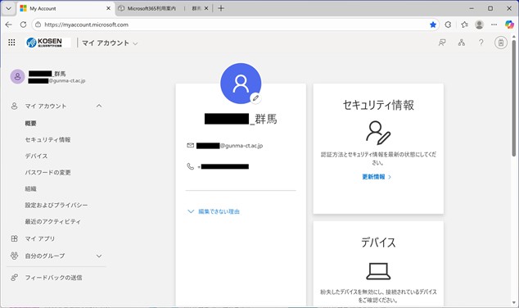
Task: Open フィードバックの送信 in the sidebar
Action: (54, 278)
